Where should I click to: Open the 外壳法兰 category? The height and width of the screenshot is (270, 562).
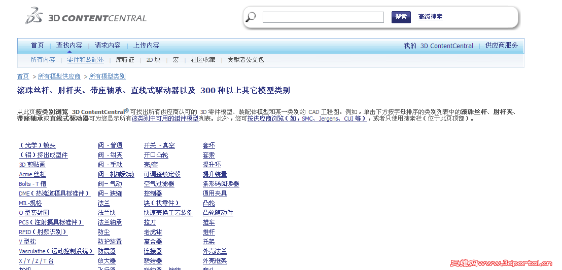(x=215, y=251)
